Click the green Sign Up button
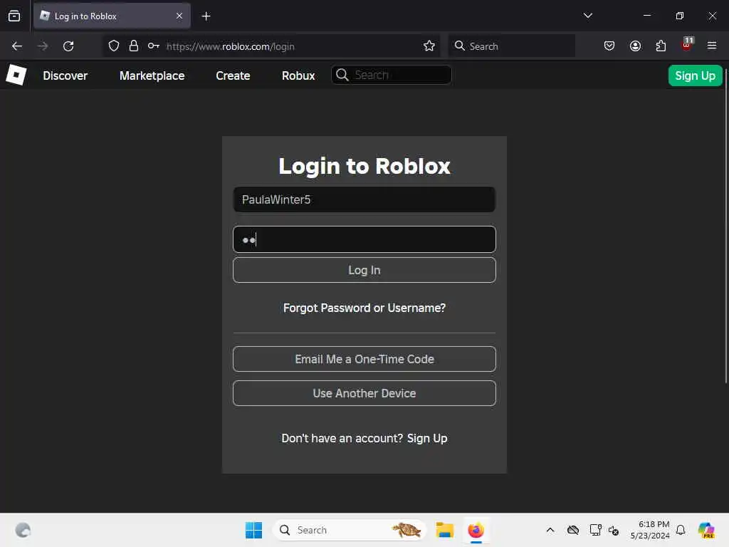The image size is (729, 547). coord(695,75)
